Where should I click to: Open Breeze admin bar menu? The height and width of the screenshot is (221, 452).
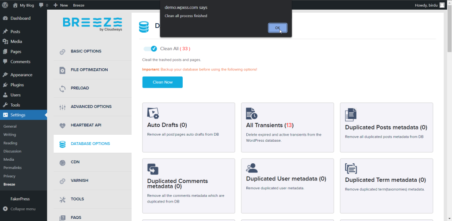point(78,5)
